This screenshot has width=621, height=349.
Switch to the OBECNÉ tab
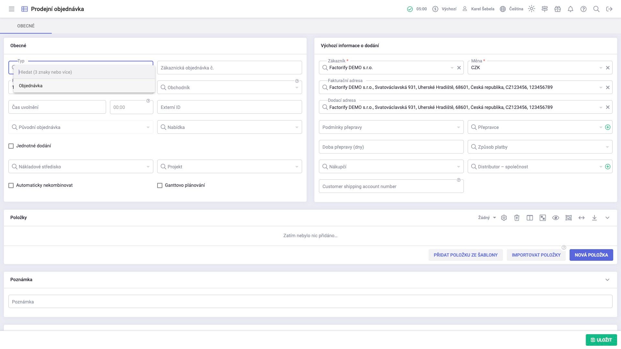click(x=26, y=26)
